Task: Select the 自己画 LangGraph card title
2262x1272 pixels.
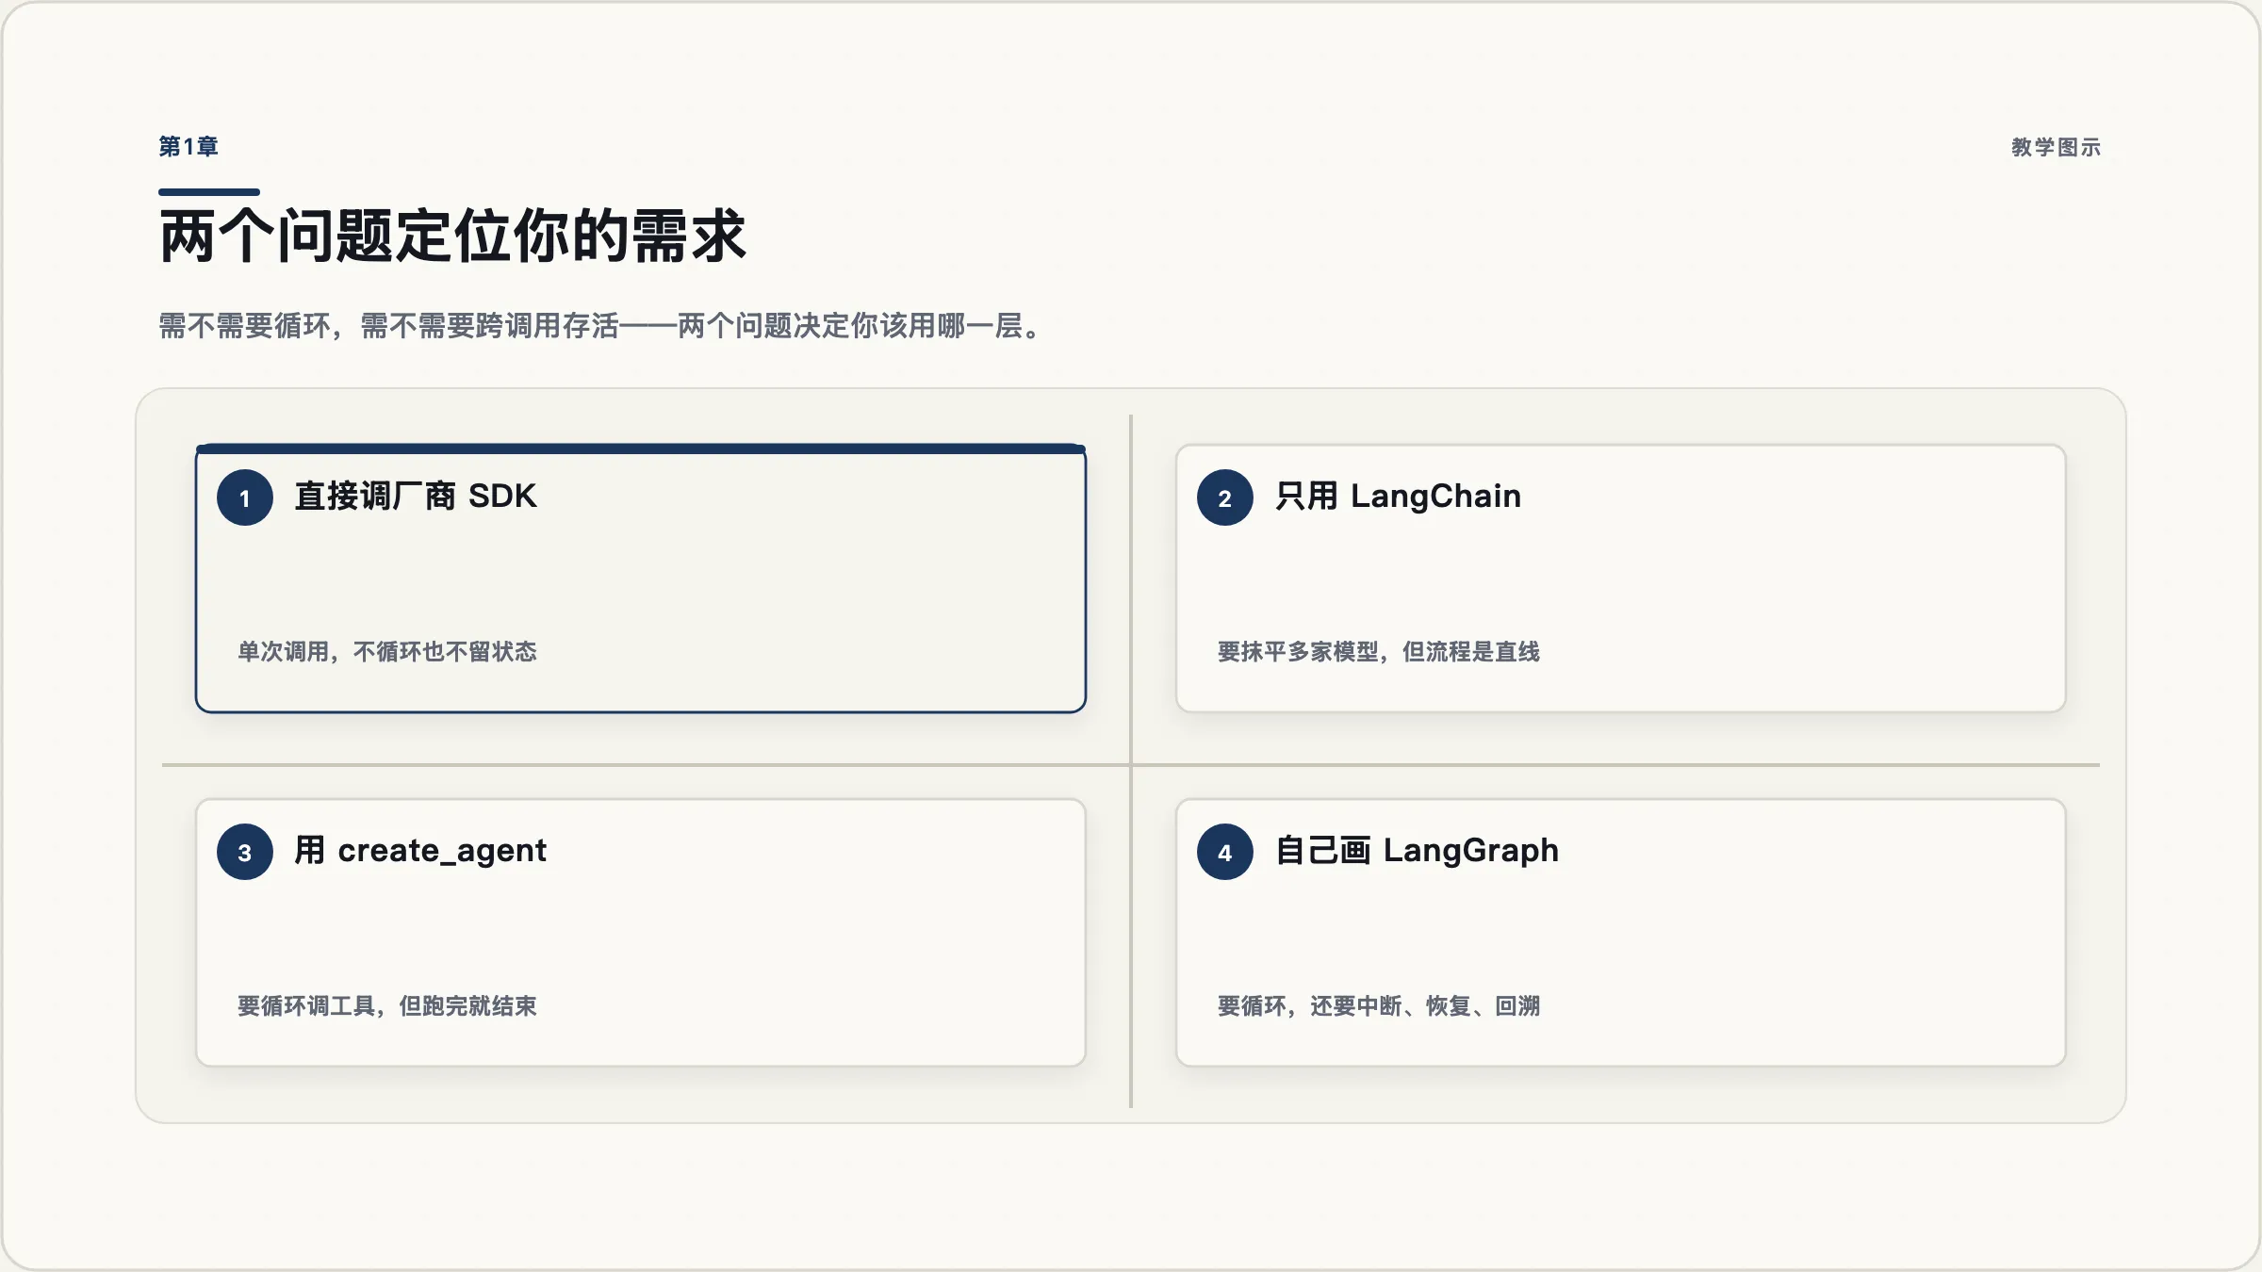Action: click(1417, 851)
